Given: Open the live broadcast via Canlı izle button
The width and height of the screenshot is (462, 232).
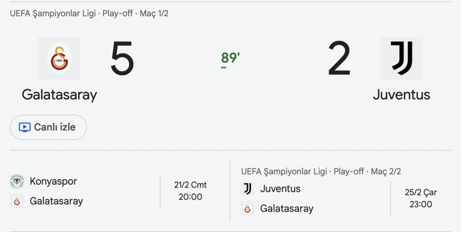Looking at the screenshot, I should click(48, 127).
